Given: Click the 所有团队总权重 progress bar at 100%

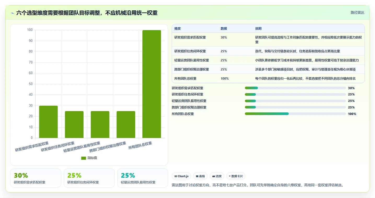Looking at the screenshot, I should [295, 114].
